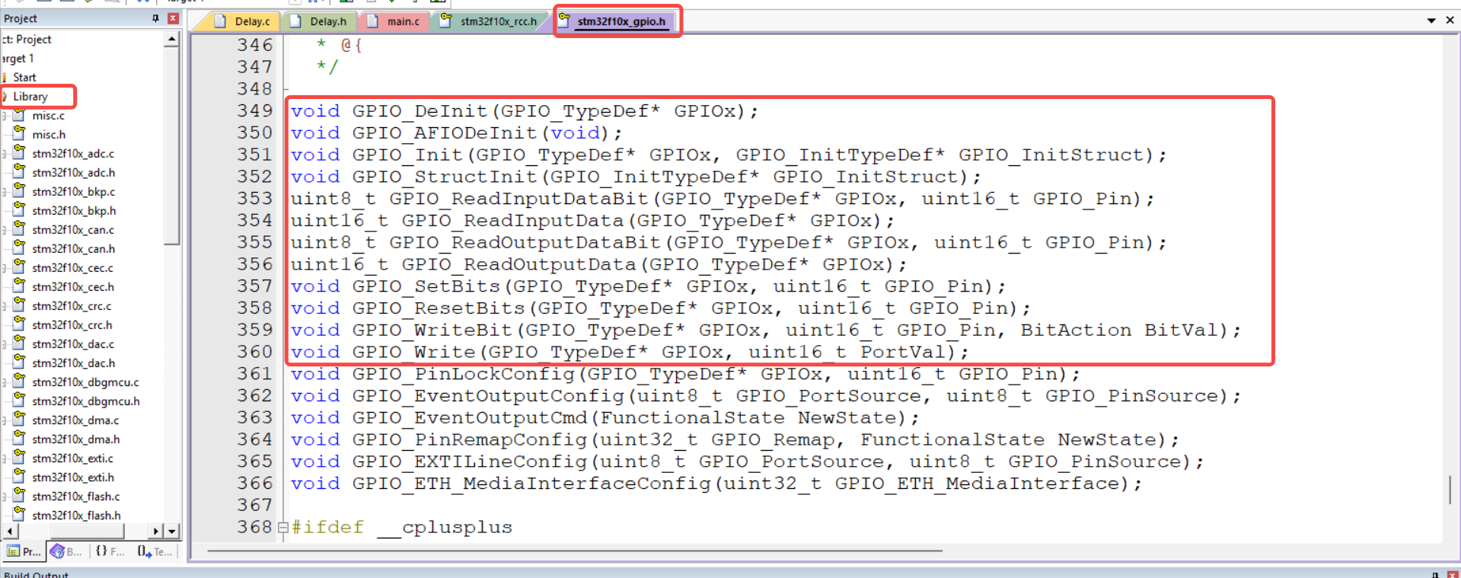The width and height of the screenshot is (1461, 578).
Task: Click the stm32f10x_crc.c file icon
Action: click(x=20, y=305)
